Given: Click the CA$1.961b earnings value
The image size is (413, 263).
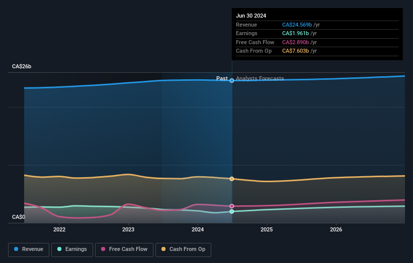Looking at the screenshot, I should pyautogui.click(x=295, y=33).
